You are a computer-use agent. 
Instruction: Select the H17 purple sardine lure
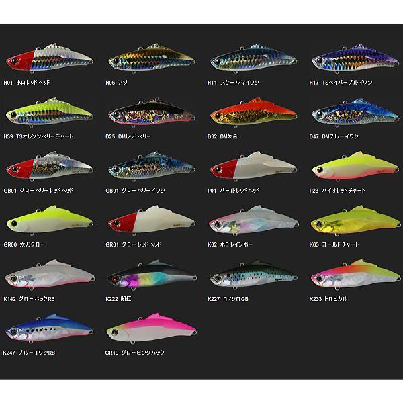click(355, 58)
